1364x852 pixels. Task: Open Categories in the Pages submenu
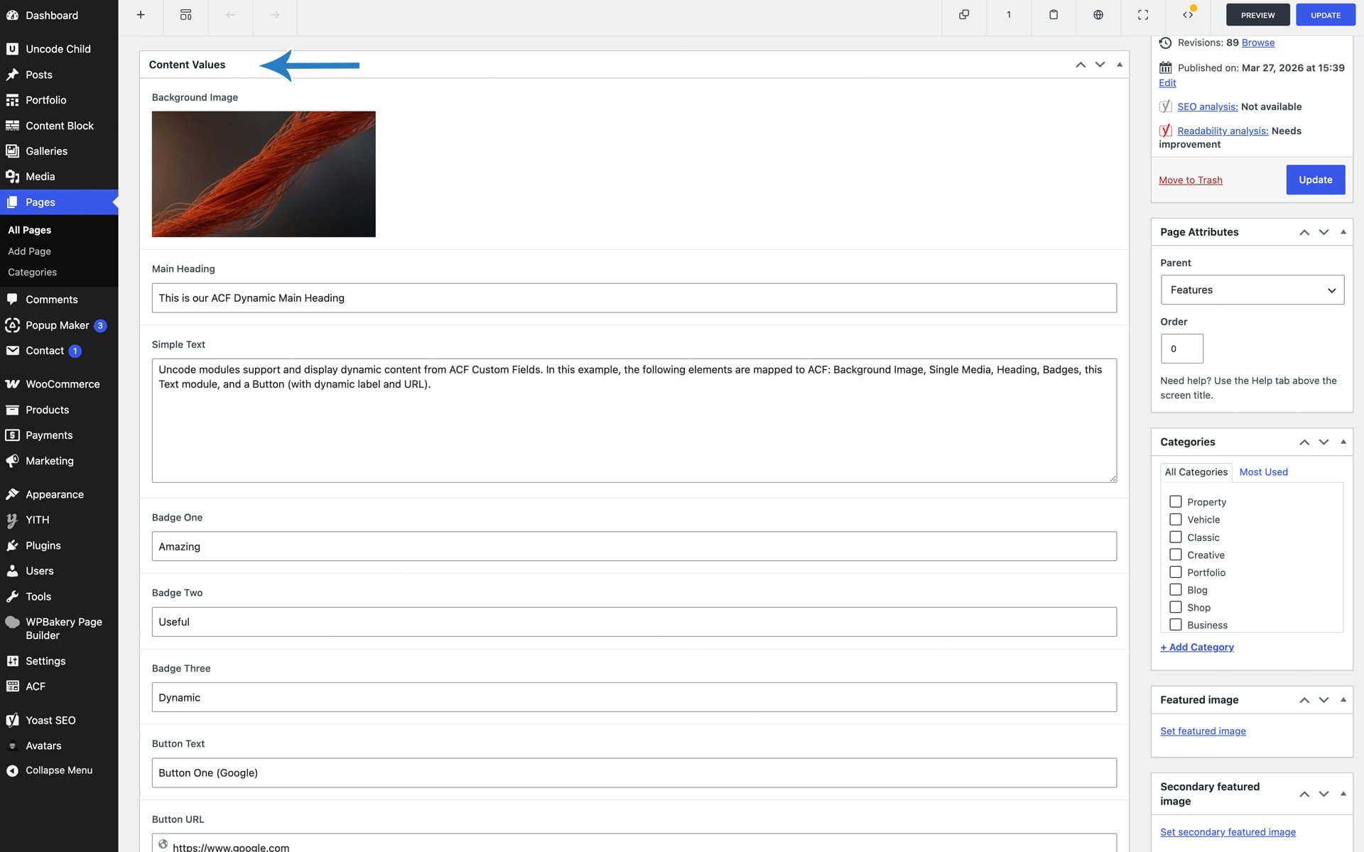click(33, 272)
